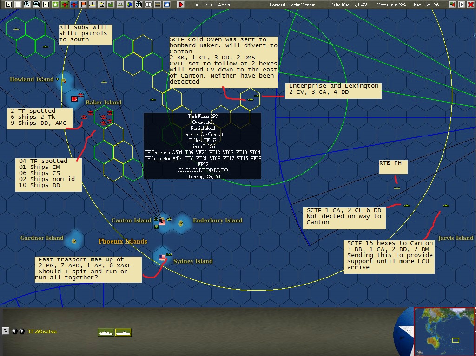Screen dimensions: 476x356
Task: Click 'Hex: 158 136' coordinates text
Action: tap(426, 5)
